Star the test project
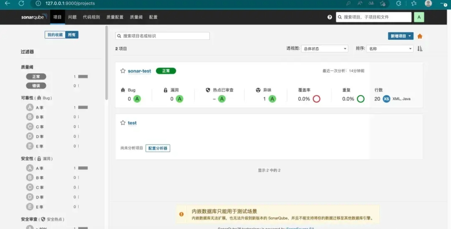The height and width of the screenshot is (229, 451). pyautogui.click(x=123, y=123)
